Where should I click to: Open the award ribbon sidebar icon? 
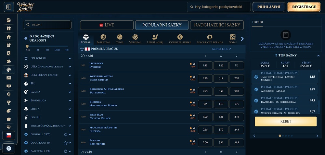tap(9, 94)
